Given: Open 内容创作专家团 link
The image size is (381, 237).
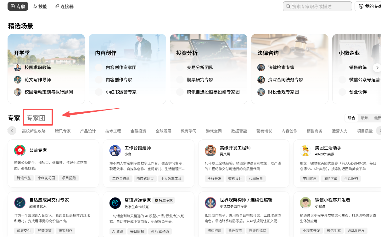Looking at the screenshot, I should coord(121,67).
